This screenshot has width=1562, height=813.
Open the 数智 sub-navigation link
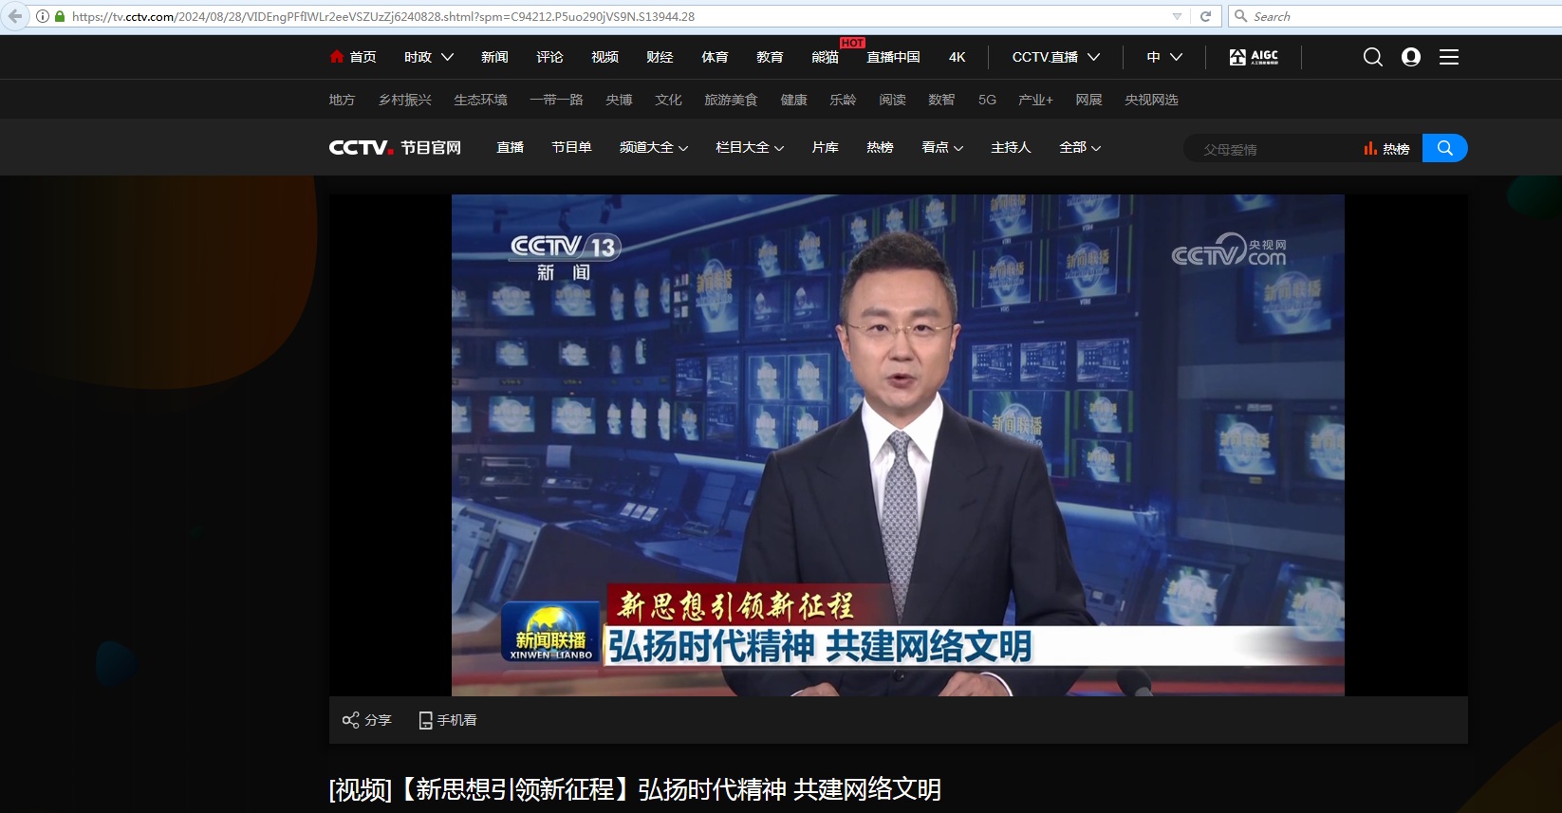[x=941, y=100]
